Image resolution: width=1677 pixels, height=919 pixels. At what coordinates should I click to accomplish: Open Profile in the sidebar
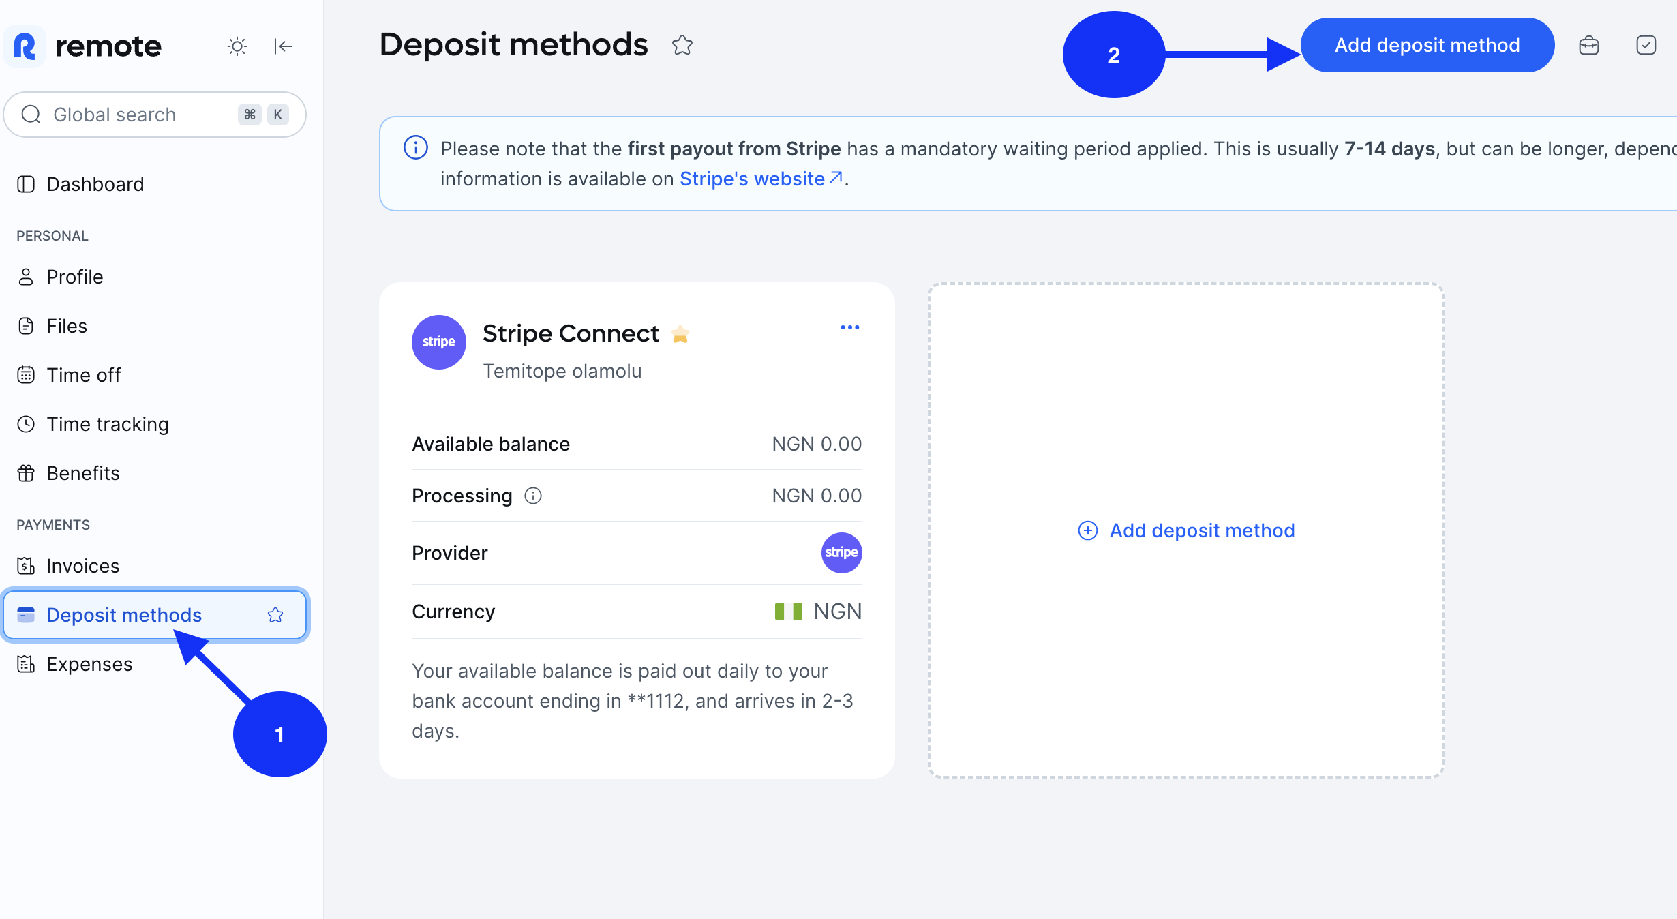click(155, 277)
